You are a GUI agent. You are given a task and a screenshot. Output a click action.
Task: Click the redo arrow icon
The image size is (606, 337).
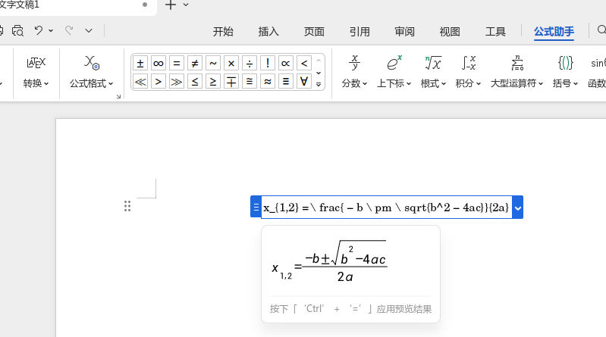tap(69, 30)
